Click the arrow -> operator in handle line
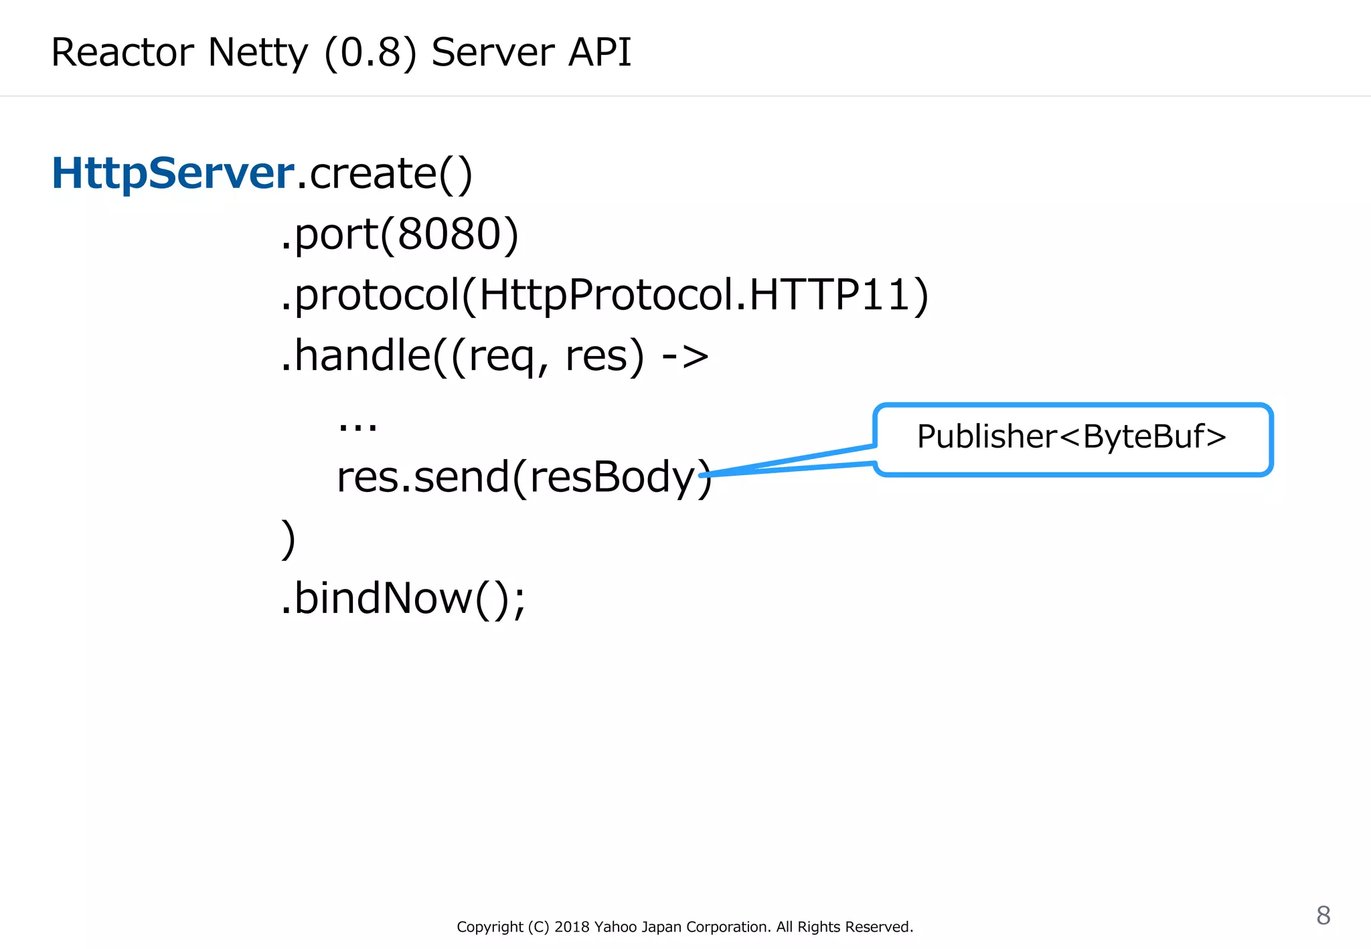The image size is (1371, 949). tap(685, 356)
